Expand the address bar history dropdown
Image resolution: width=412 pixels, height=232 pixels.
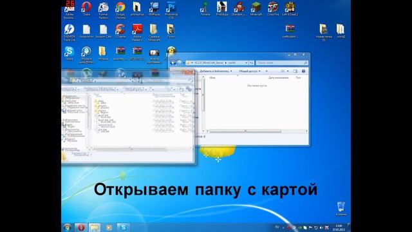(246, 63)
